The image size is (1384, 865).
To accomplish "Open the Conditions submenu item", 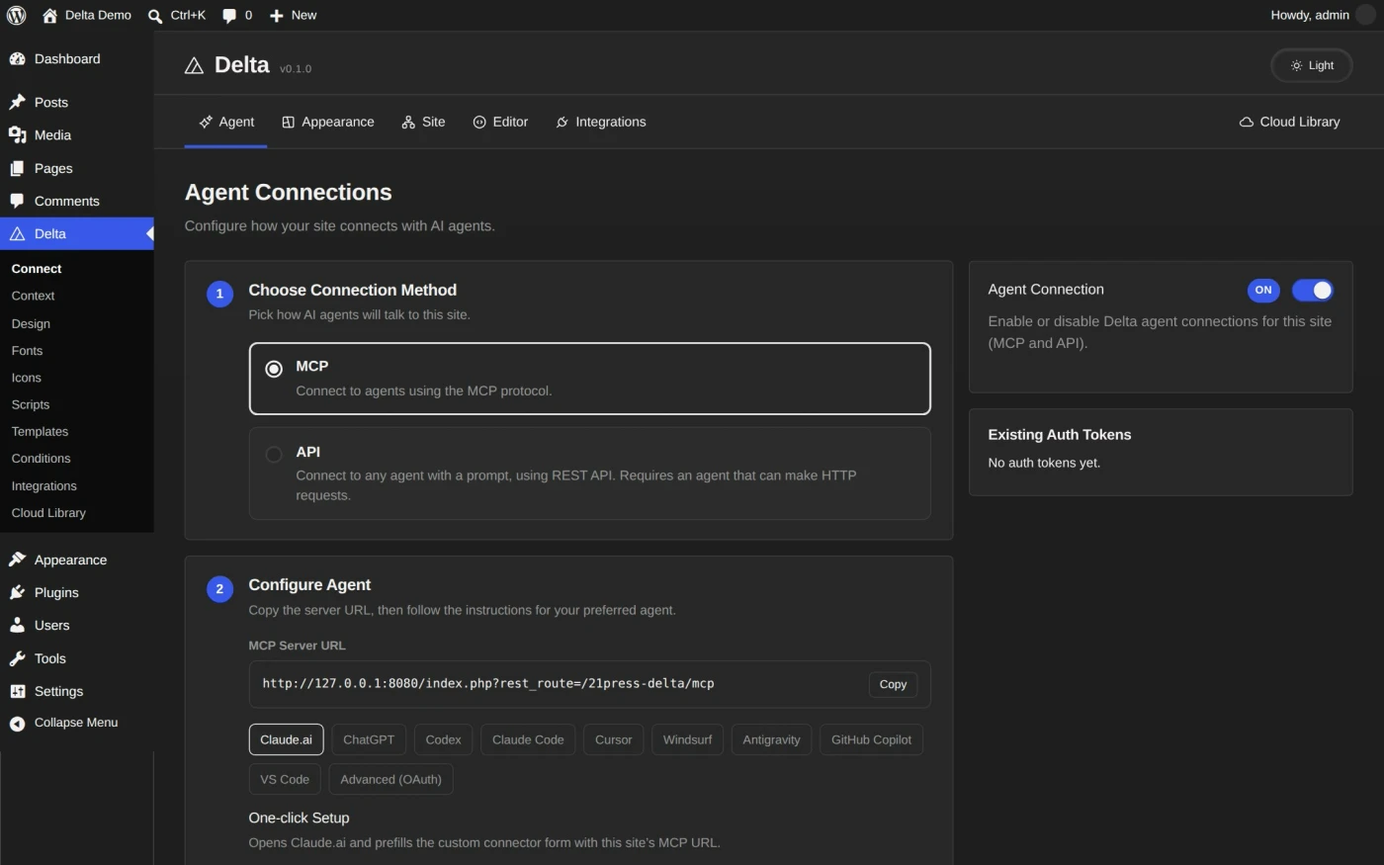I will (x=41, y=459).
